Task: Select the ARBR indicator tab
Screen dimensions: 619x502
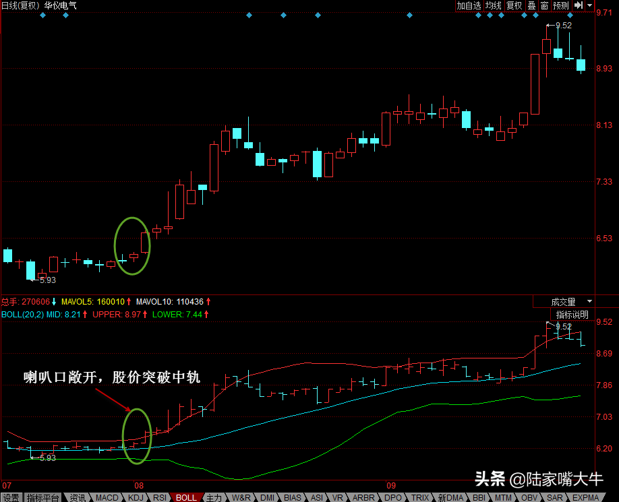Action: 363,497
